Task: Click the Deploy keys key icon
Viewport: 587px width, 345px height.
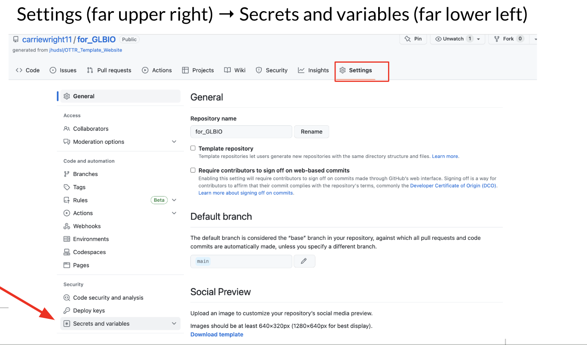Action: coord(67,311)
